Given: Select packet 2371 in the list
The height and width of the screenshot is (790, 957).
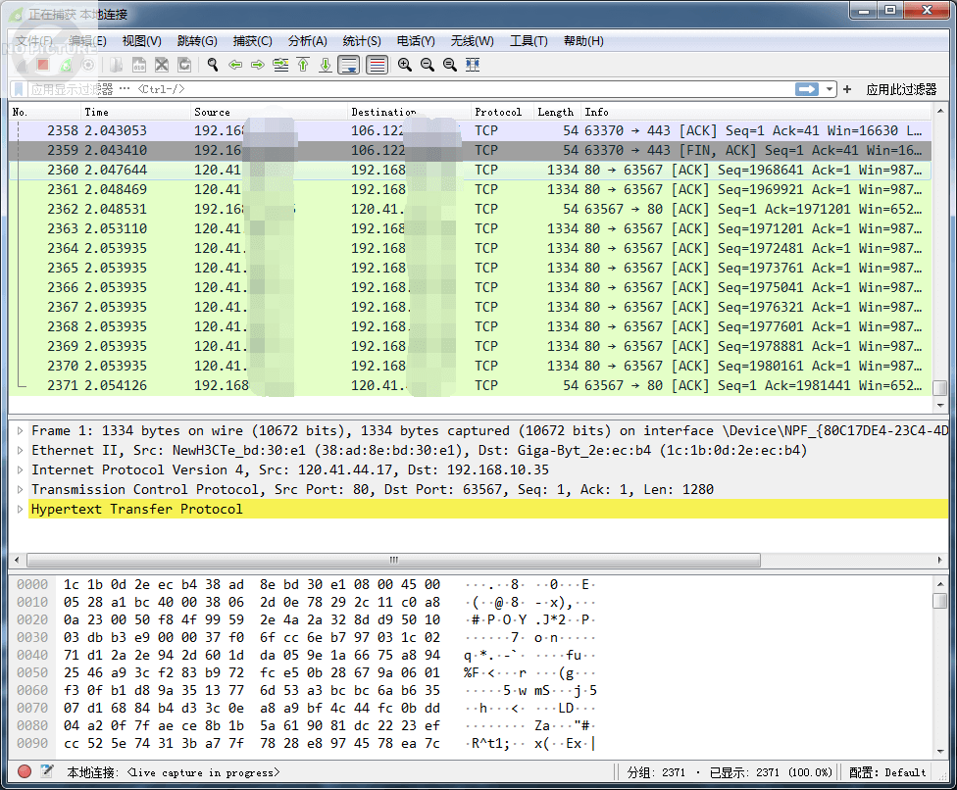Looking at the screenshot, I should (470, 385).
